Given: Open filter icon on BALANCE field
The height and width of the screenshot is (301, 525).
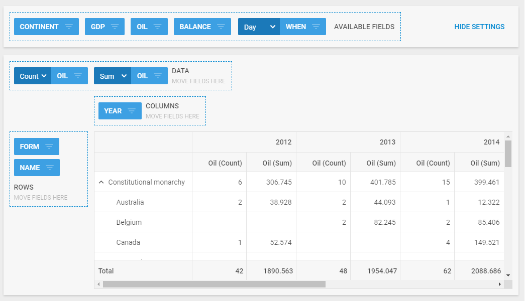Looking at the screenshot, I should (221, 27).
